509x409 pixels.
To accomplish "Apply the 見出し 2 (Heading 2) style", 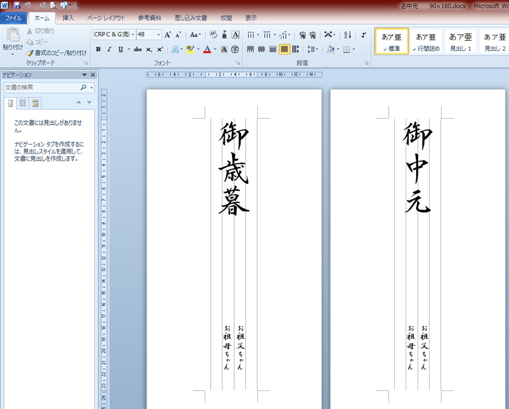I will 495,41.
